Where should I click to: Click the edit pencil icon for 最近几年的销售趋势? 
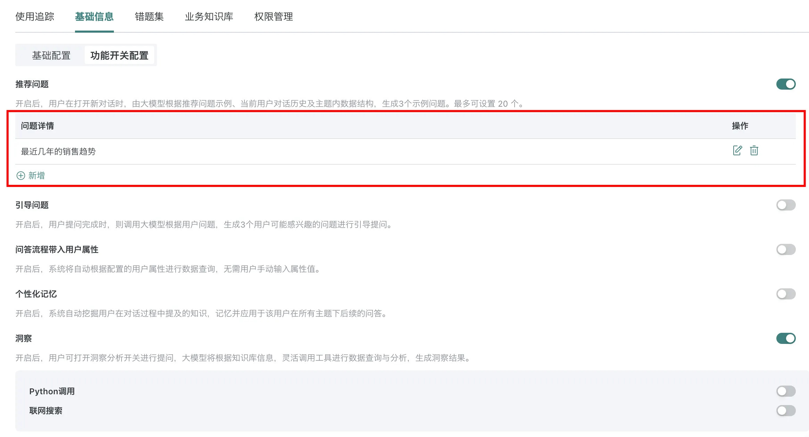pos(737,150)
